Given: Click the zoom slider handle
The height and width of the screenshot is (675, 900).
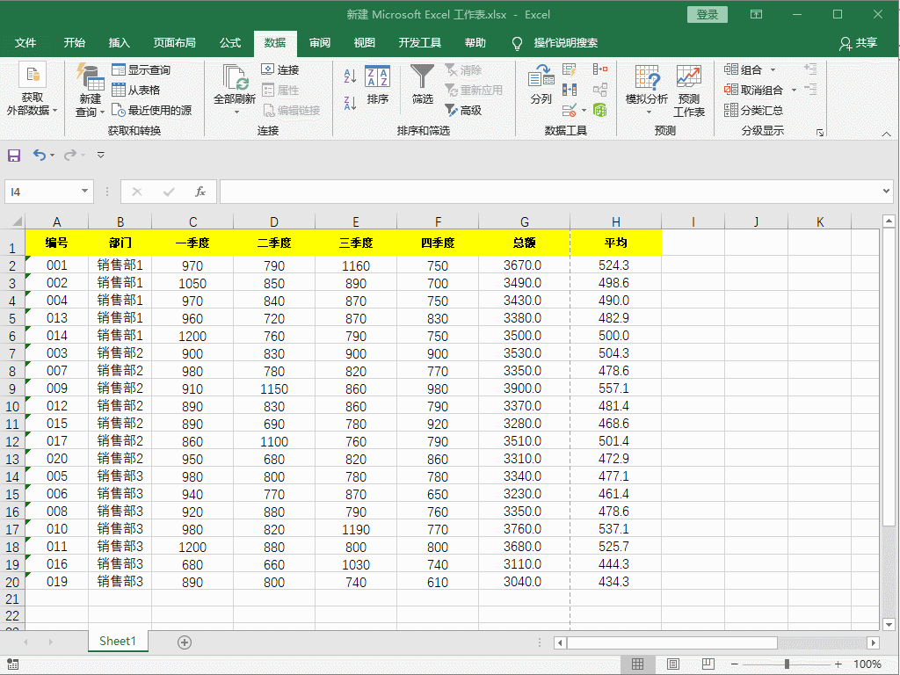Looking at the screenshot, I should click(787, 664).
